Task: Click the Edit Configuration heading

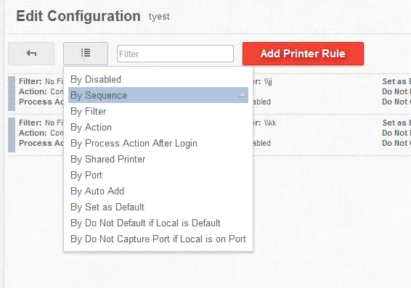Action: pyautogui.click(x=78, y=16)
